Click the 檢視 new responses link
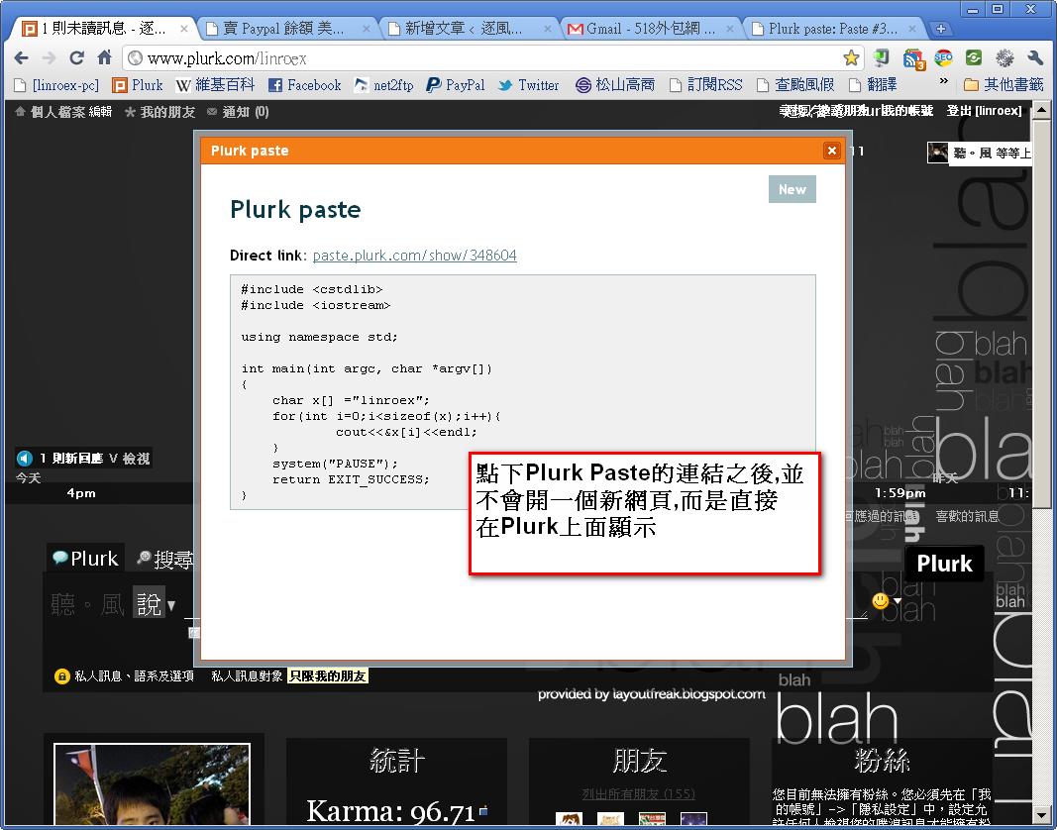 tap(136, 459)
